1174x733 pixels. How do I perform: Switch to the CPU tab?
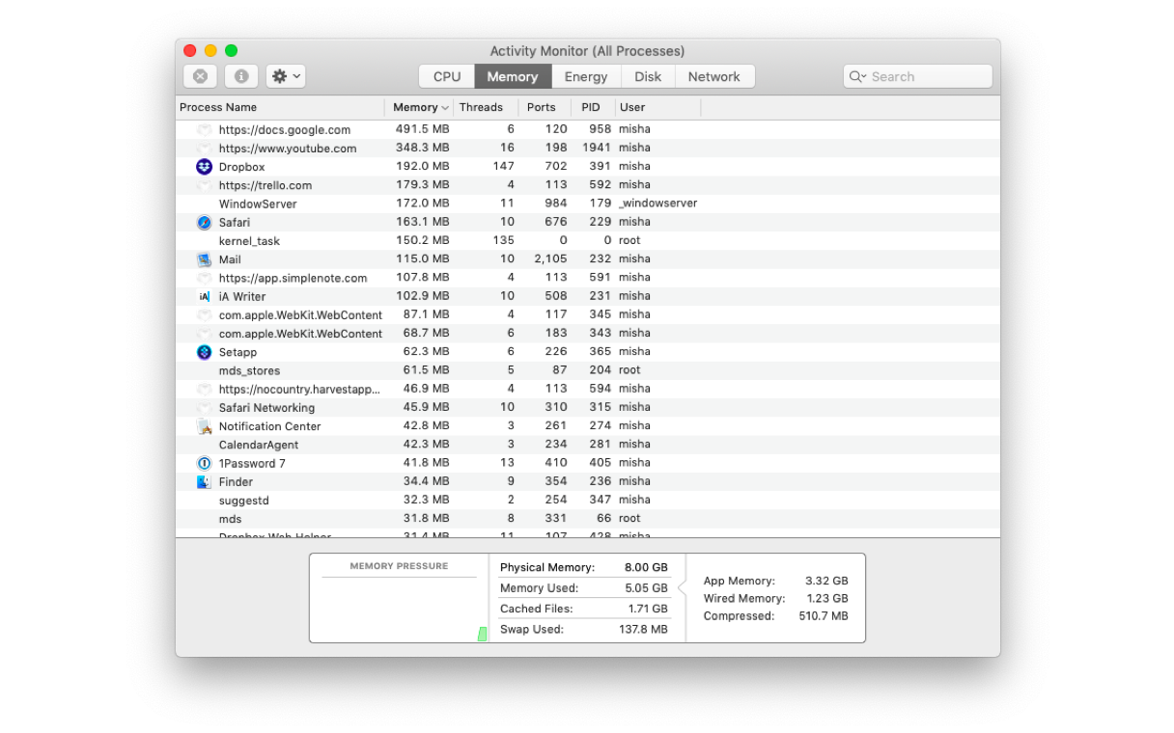coord(447,77)
